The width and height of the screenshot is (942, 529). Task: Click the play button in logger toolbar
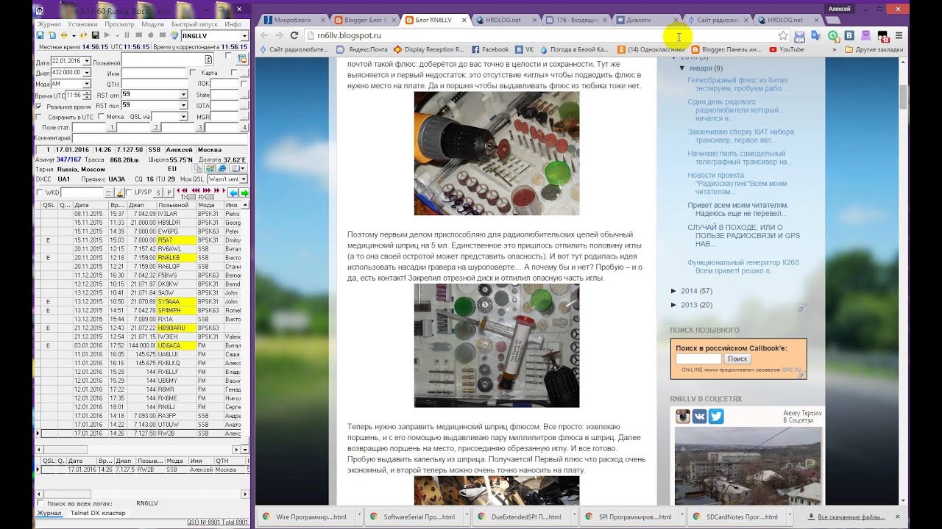[107, 35]
